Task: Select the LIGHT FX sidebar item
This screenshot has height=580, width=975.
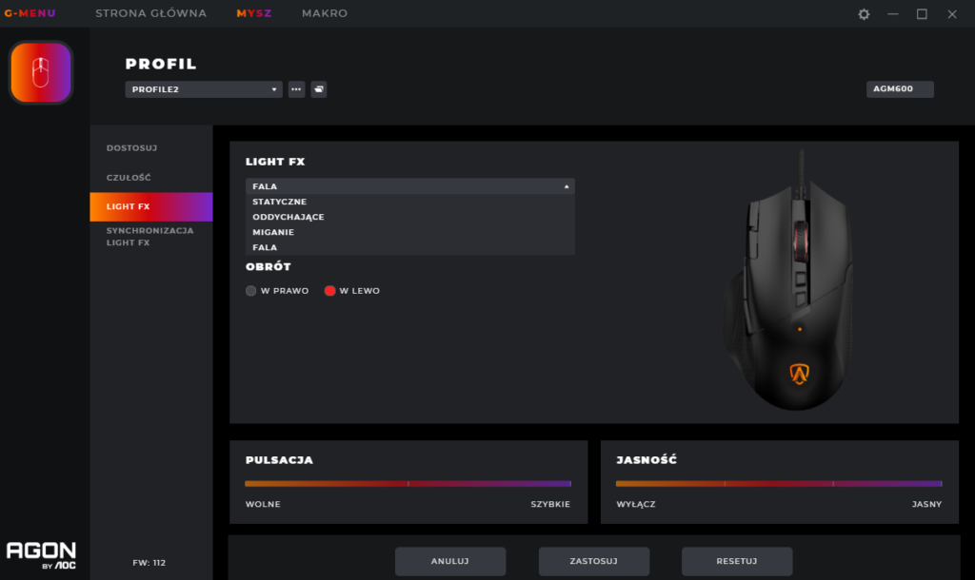Action: (x=151, y=206)
